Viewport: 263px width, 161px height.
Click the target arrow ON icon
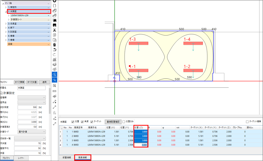point(55,119)
